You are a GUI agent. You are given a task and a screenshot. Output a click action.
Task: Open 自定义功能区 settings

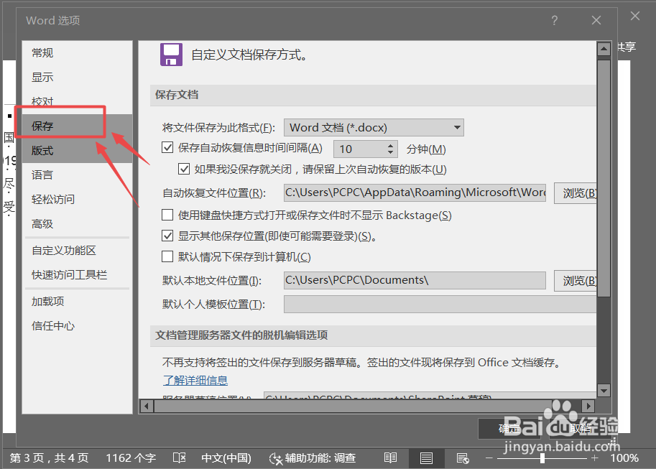pyautogui.click(x=77, y=250)
